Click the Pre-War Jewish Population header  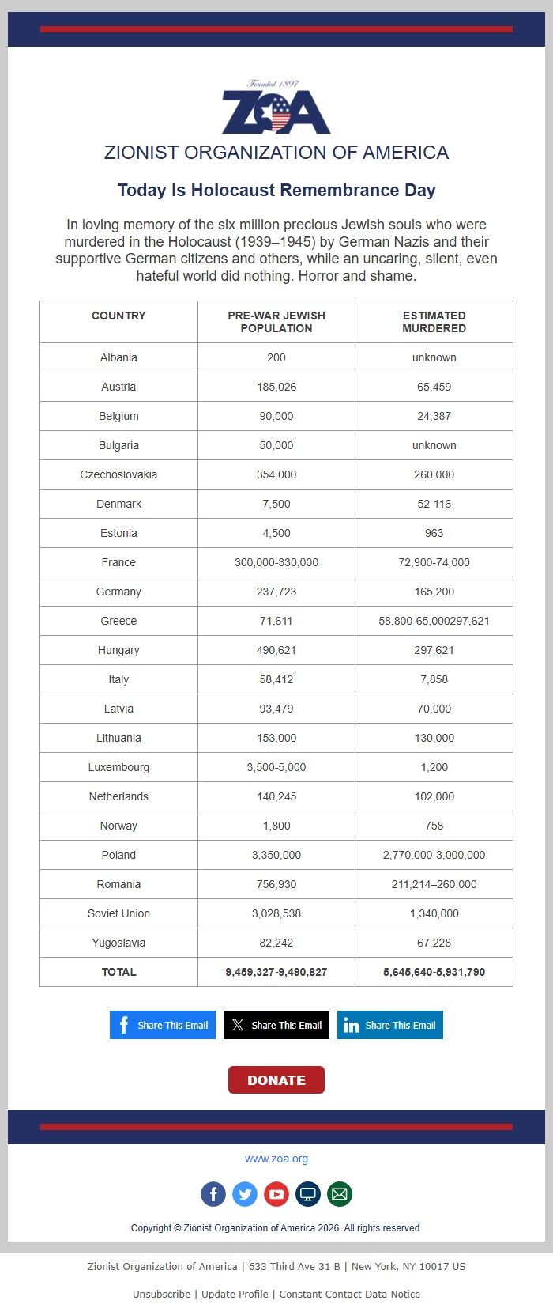pos(276,322)
